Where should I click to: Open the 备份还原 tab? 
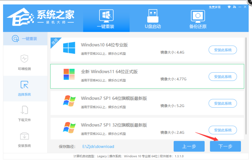[198, 19]
